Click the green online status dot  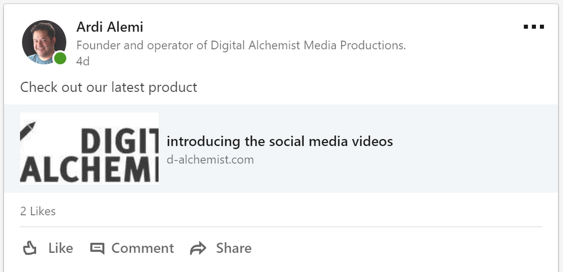60,59
